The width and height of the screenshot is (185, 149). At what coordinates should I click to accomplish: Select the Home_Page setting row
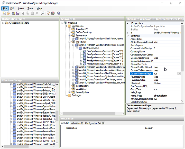coord(155,96)
